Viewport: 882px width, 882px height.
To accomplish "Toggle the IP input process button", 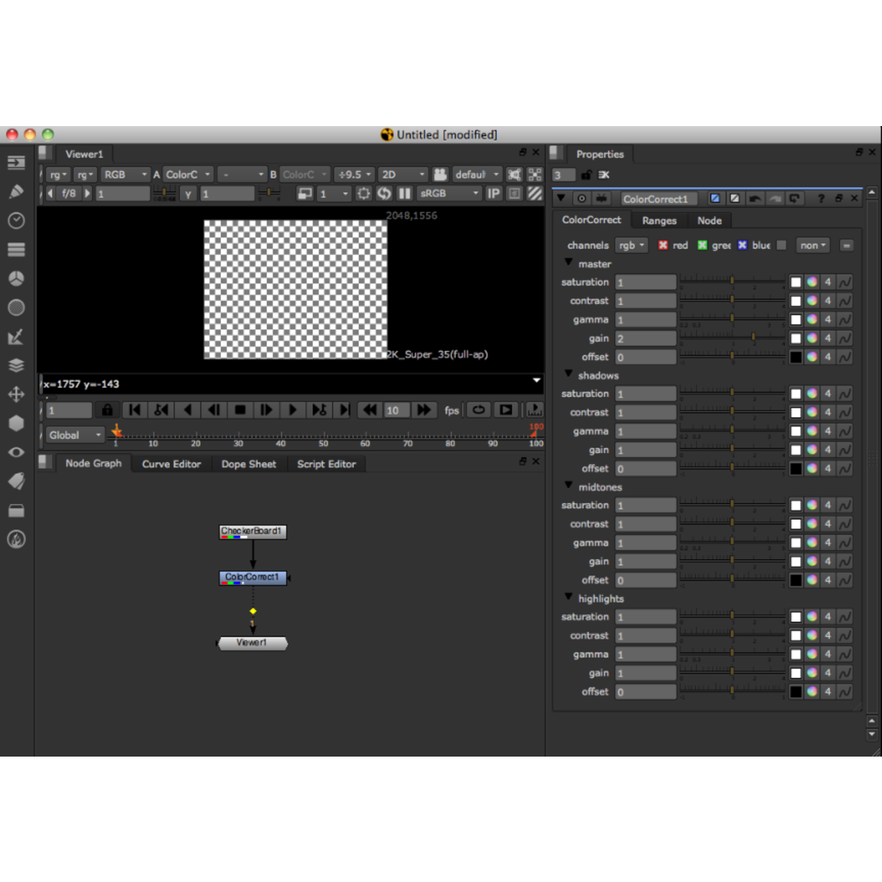I will (493, 194).
